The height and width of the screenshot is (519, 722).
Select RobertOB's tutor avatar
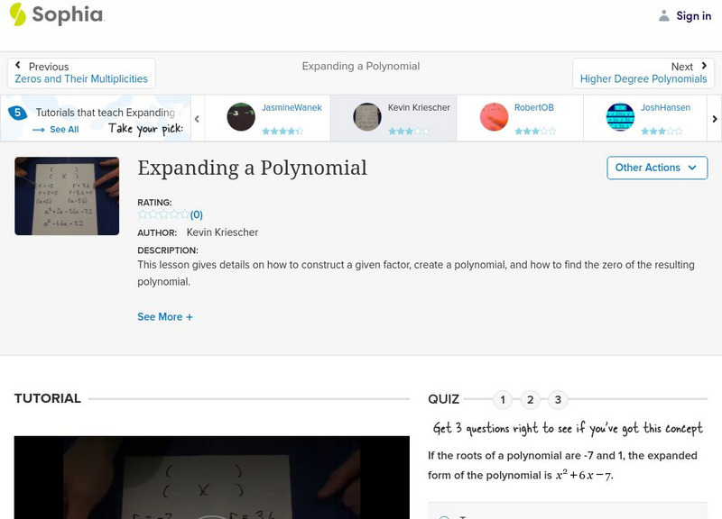tap(495, 117)
